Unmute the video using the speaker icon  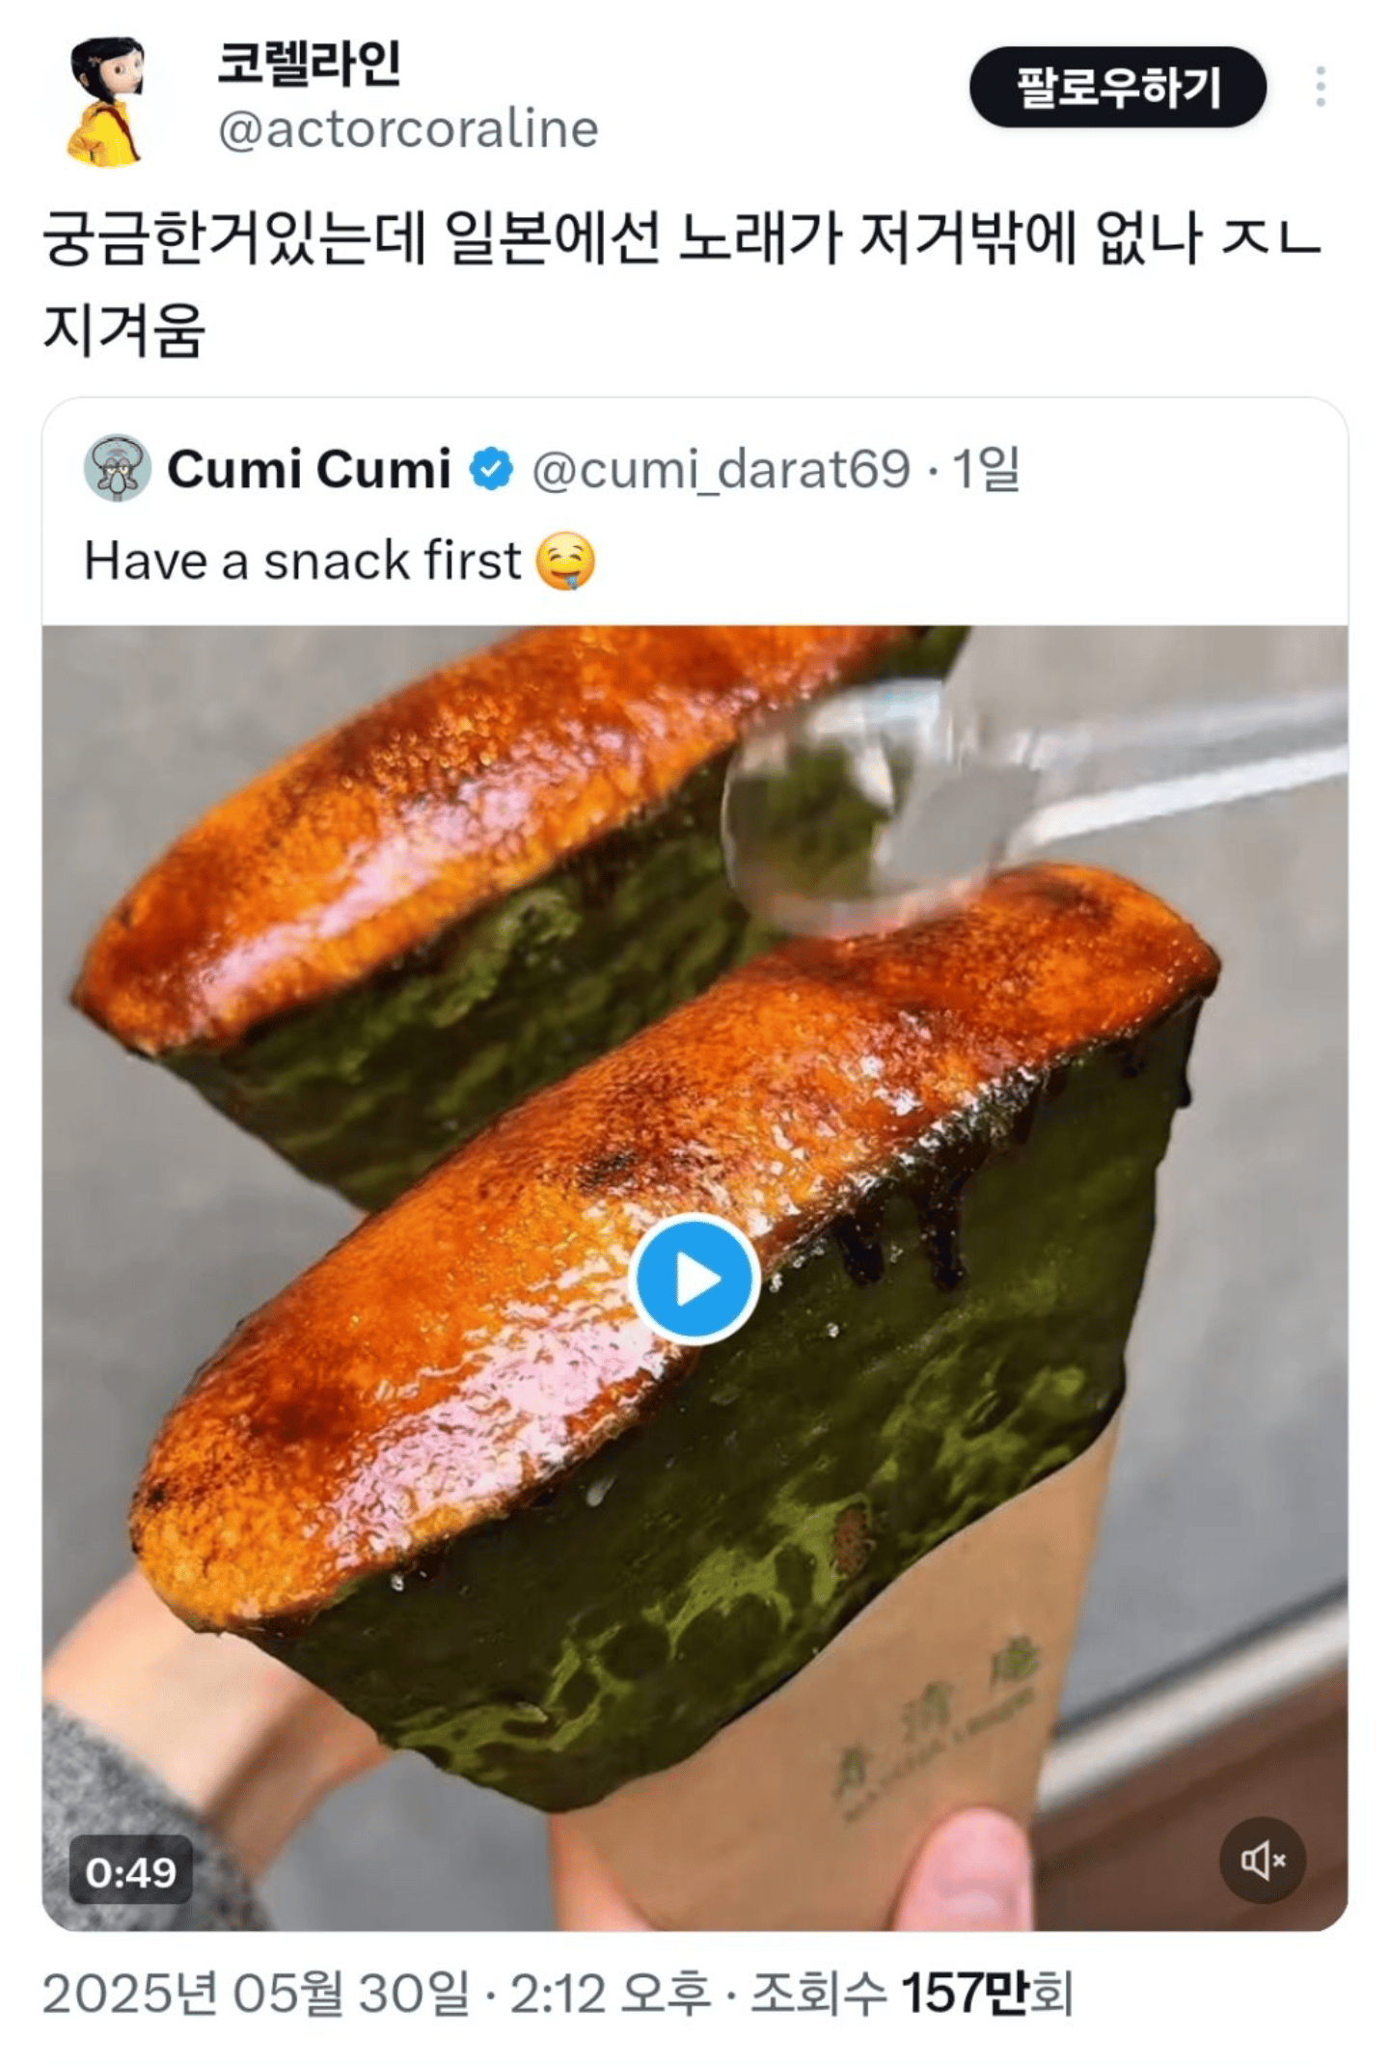click(x=1262, y=1860)
